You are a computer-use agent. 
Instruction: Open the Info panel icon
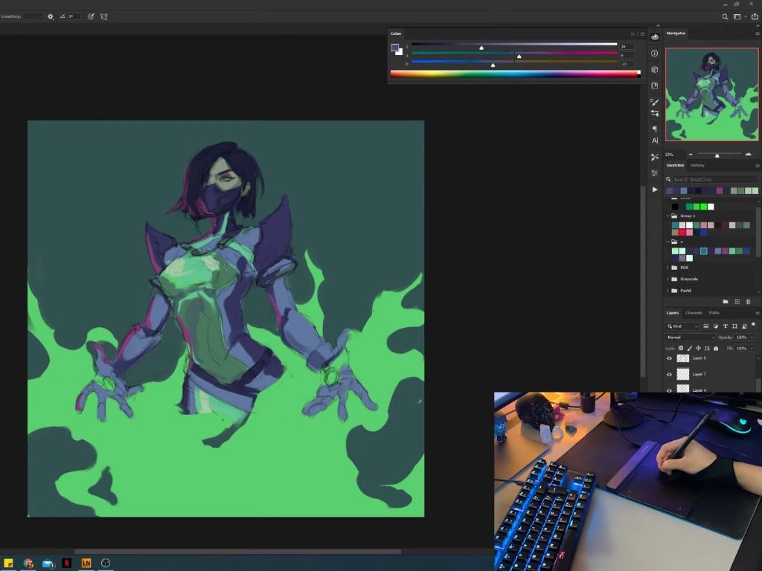655,54
